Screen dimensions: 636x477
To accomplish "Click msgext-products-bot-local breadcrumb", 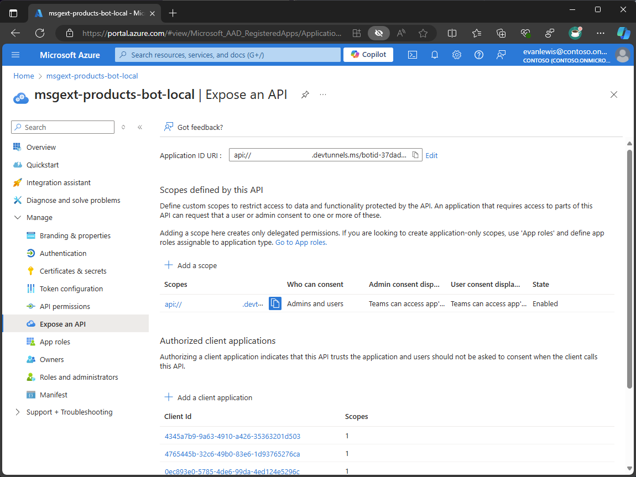I will click(92, 76).
